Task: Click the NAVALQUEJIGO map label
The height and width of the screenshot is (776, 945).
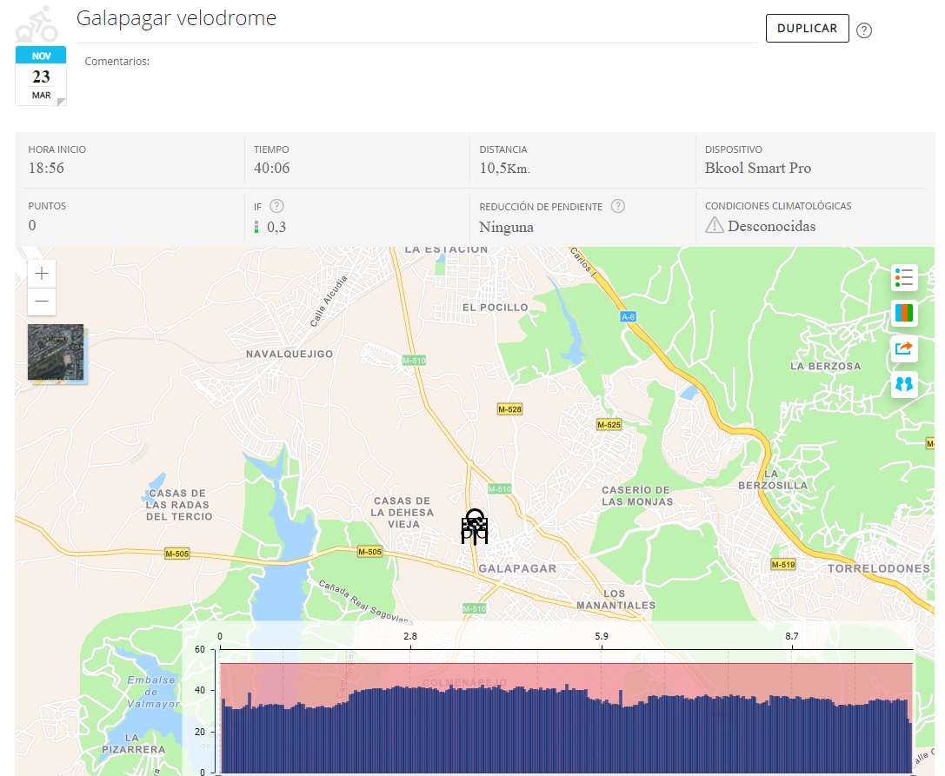Action: click(x=289, y=355)
